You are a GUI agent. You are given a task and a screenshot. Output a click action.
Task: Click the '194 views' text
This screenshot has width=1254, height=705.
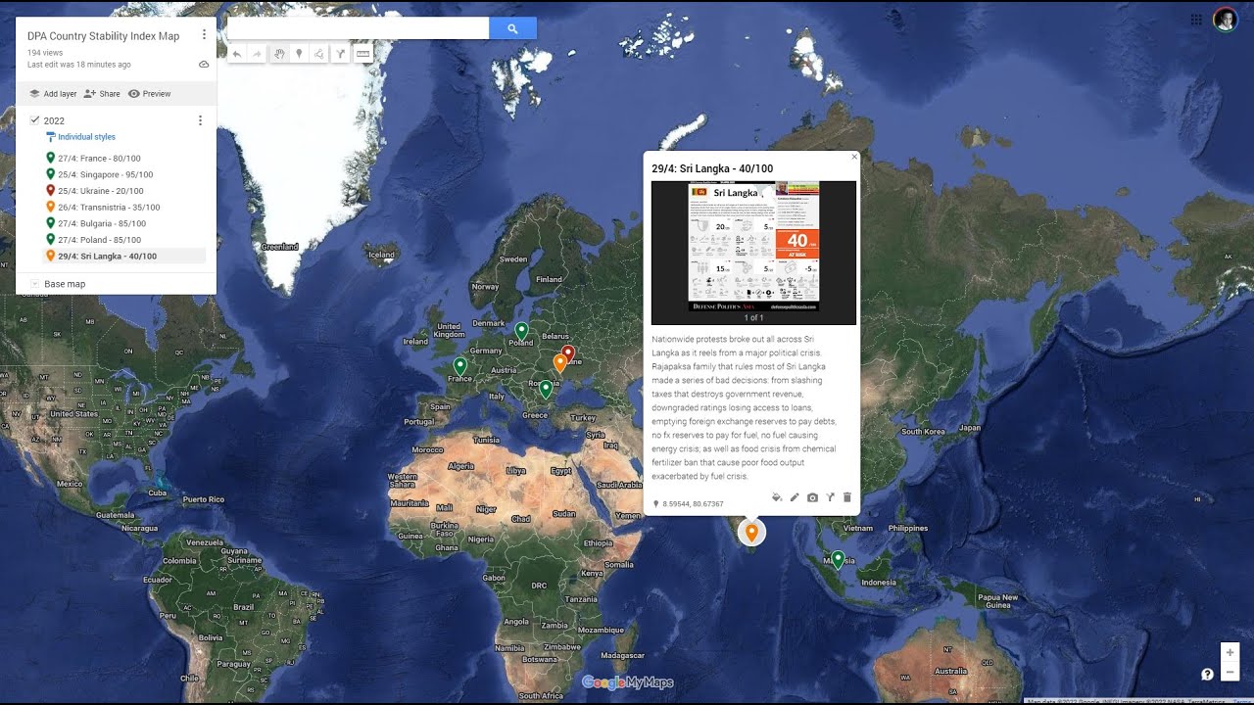[x=45, y=52]
